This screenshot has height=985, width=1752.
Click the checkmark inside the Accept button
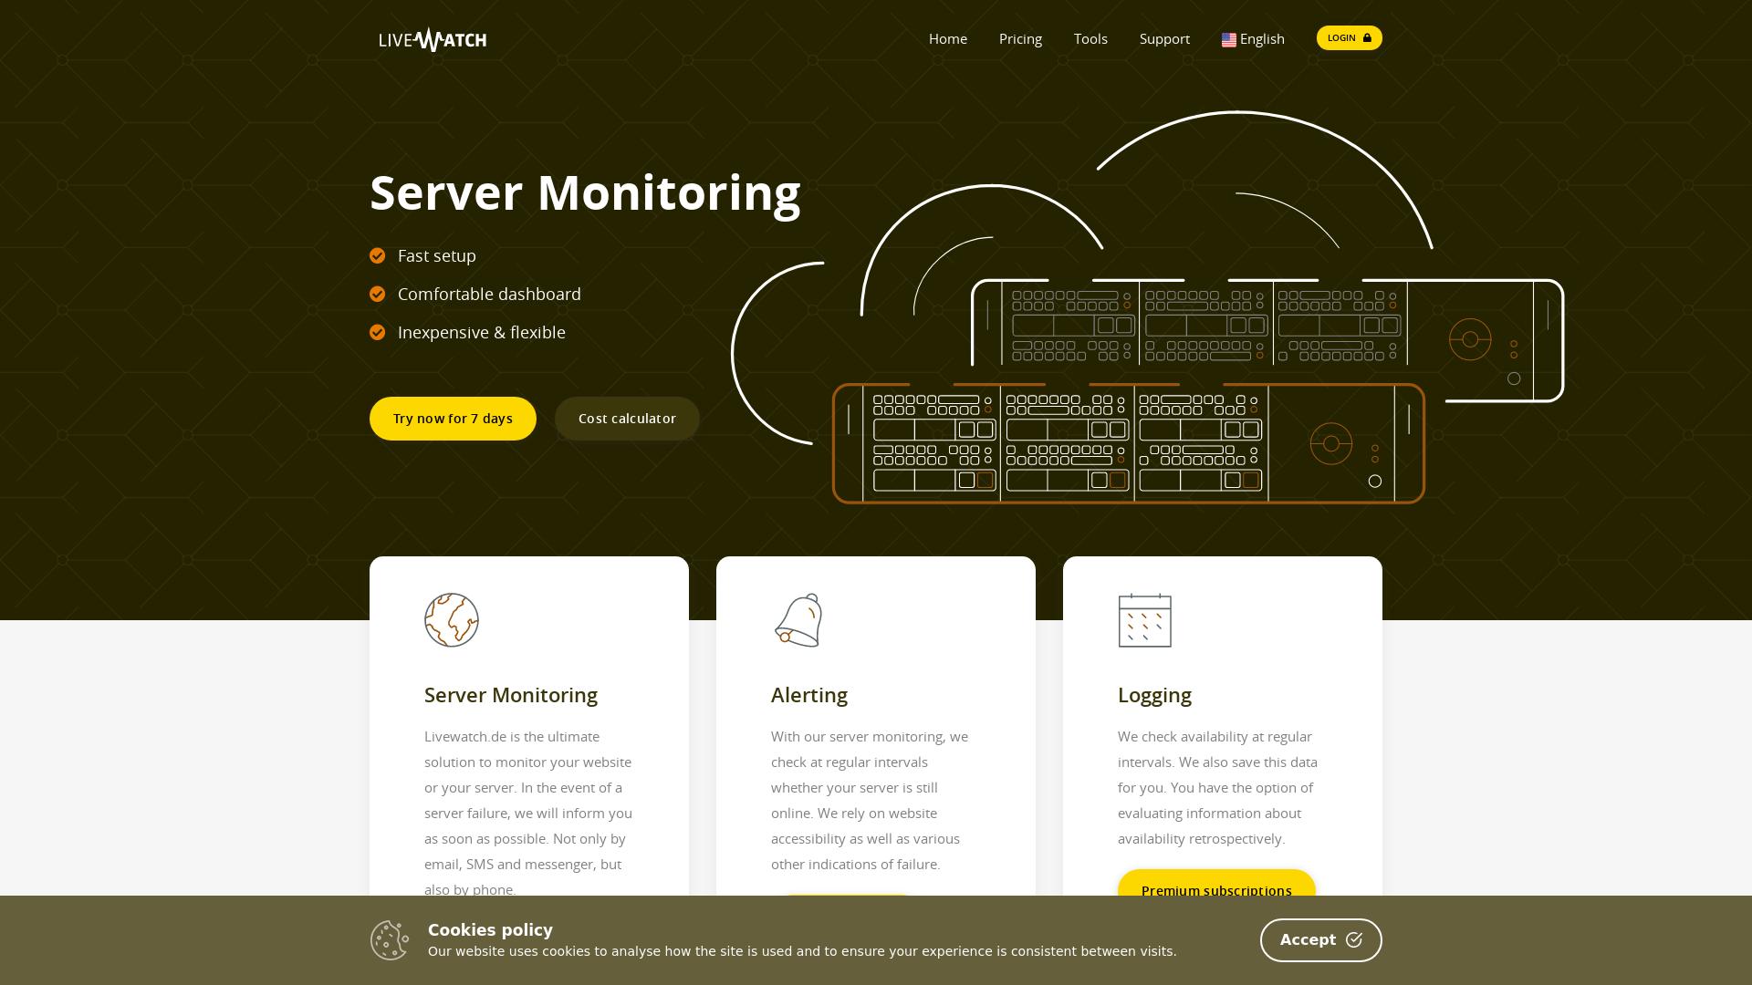coord(1353,939)
